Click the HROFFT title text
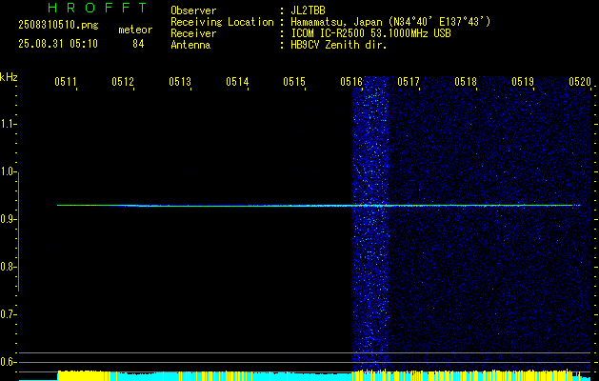The height and width of the screenshot is (381, 599). pos(98,8)
